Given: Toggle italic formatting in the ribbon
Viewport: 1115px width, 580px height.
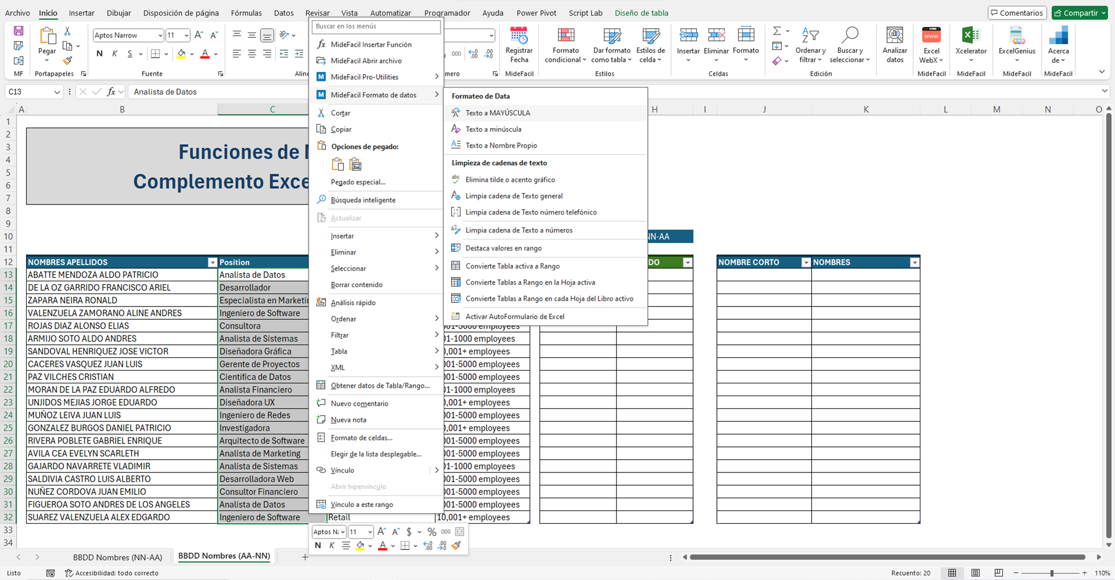Looking at the screenshot, I should pyautogui.click(x=114, y=54).
